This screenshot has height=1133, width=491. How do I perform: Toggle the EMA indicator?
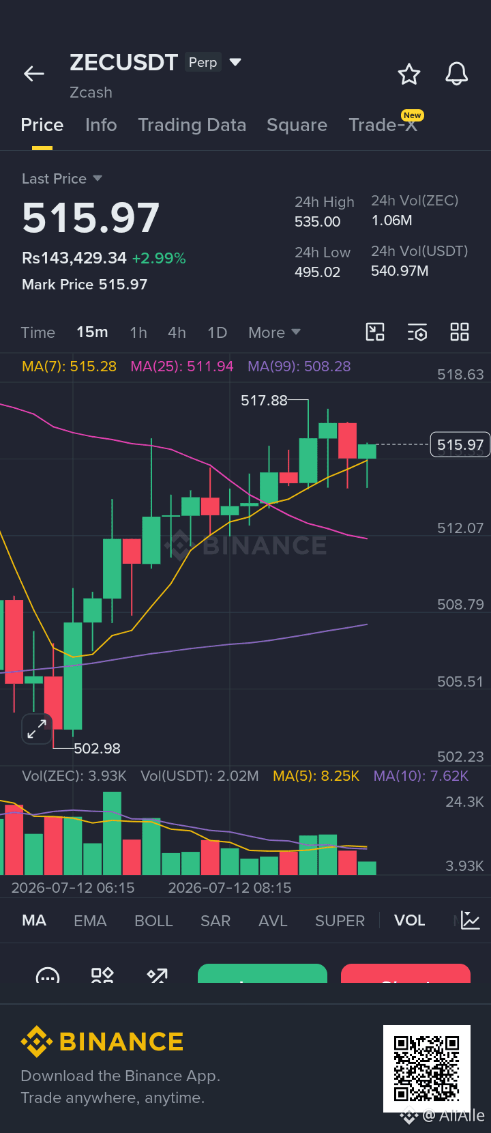coord(90,921)
